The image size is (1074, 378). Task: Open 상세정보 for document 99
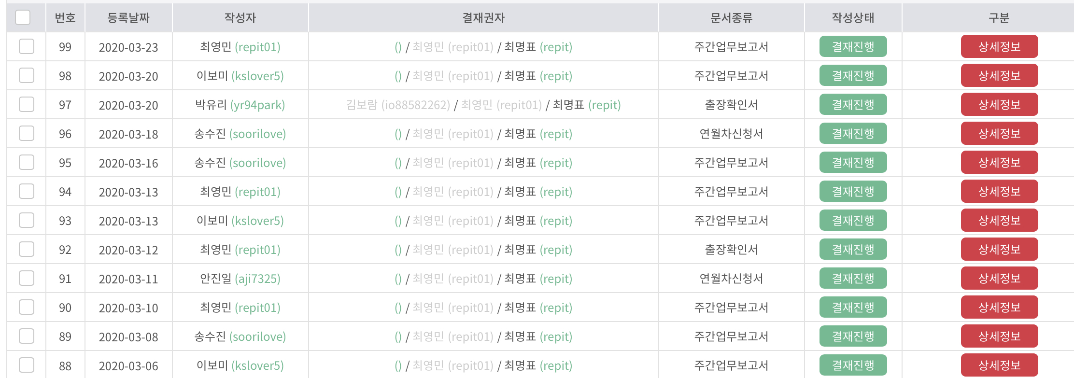tap(999, 46)
